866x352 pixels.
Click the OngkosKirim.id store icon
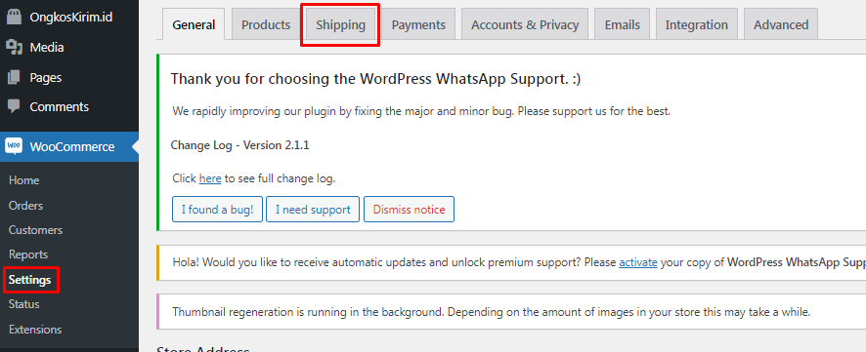[x=14, y=18]
